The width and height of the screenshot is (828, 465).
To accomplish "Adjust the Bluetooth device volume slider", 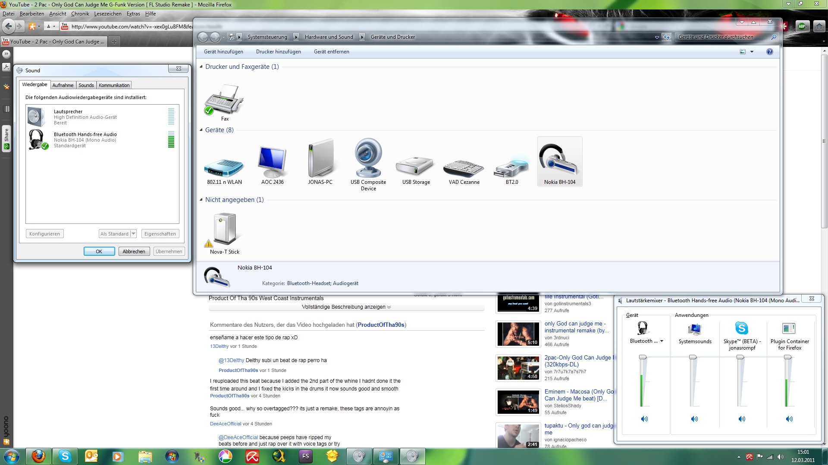I will [x=643, y=357].
